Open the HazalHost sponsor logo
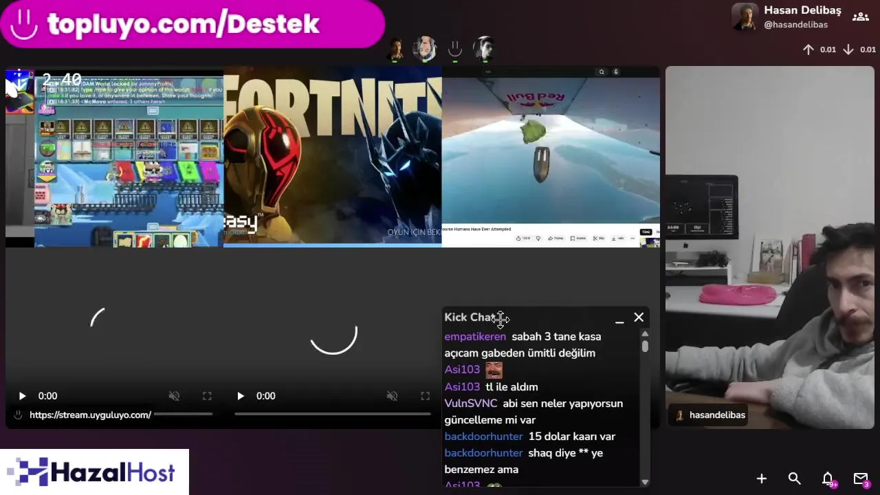Image resolution: width=880 pixels, height=495 pixels. (x=94, y=472)
